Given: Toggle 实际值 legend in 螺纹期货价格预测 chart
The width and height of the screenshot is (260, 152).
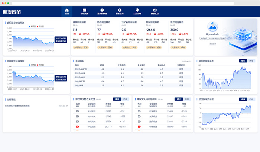Looking at the screenshot, I should coord(32,26).
